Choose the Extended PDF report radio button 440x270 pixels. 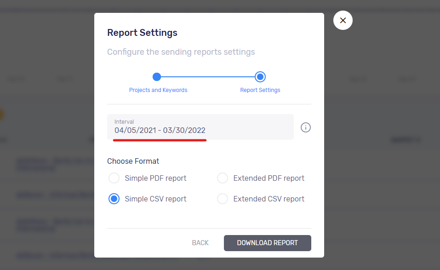coord(223,178)
